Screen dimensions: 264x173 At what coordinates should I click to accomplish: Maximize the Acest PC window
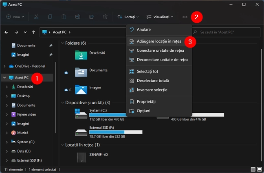[x=244, y=4]
